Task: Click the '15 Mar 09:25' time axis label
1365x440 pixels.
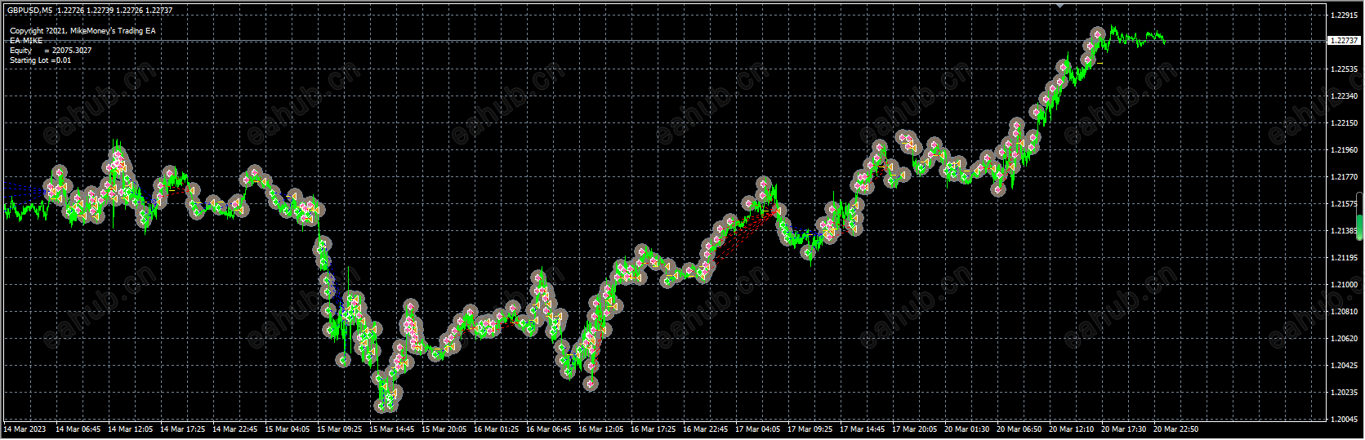Action: click(341, 429)
